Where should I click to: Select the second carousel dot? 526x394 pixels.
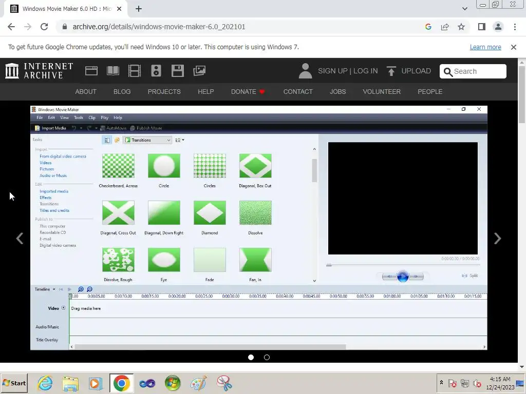click(x=267, y=357)
